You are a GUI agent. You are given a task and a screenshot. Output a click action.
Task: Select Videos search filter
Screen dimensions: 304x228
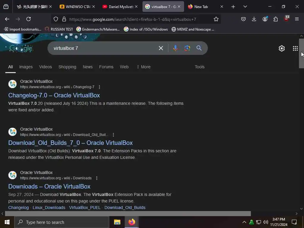point(45,67)
